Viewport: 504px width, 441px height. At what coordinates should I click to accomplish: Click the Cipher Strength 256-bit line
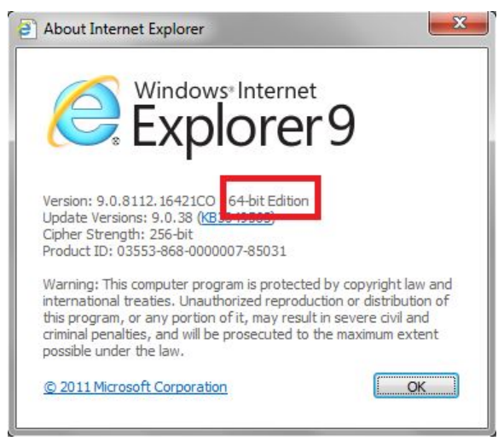click(118, 235)
